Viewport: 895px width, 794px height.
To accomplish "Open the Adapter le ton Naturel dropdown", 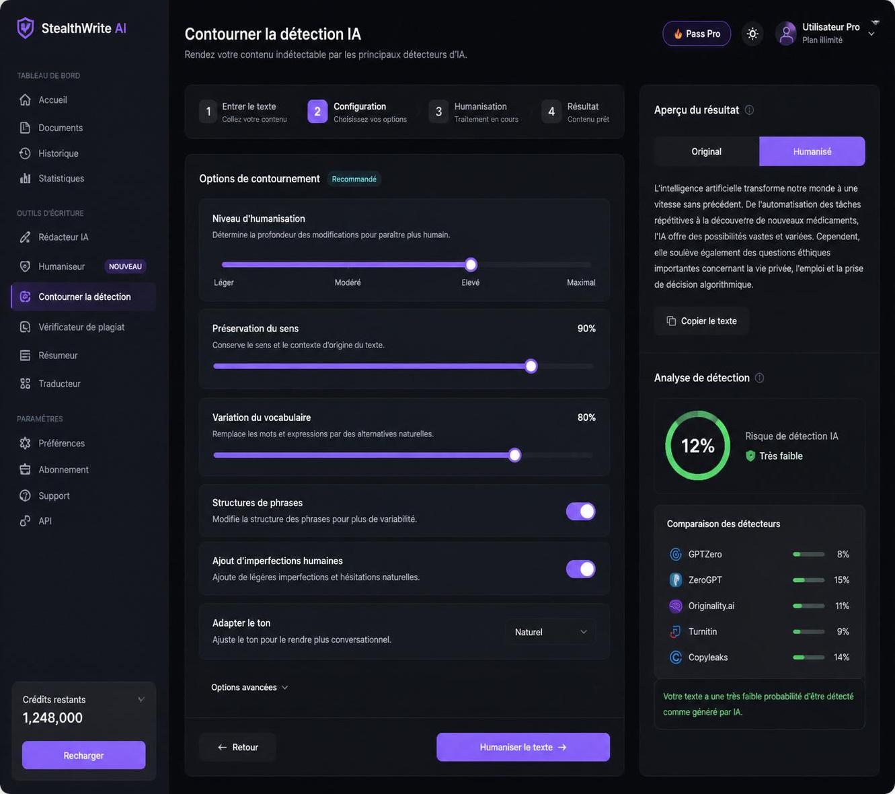I will (x=550, y=632).
